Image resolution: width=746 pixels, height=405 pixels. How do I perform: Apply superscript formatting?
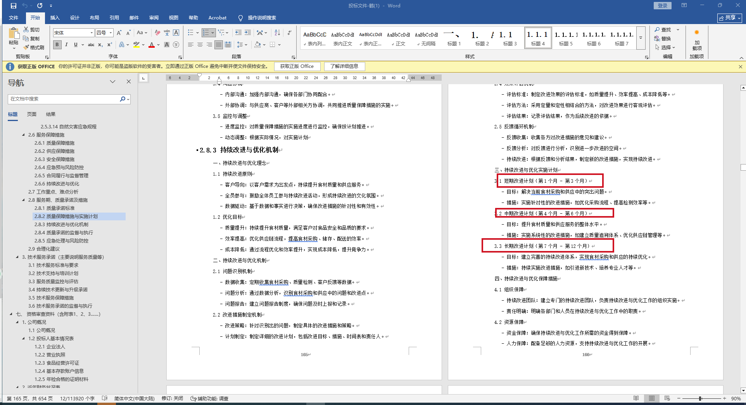pyautogui.click(x=110, y=45)
